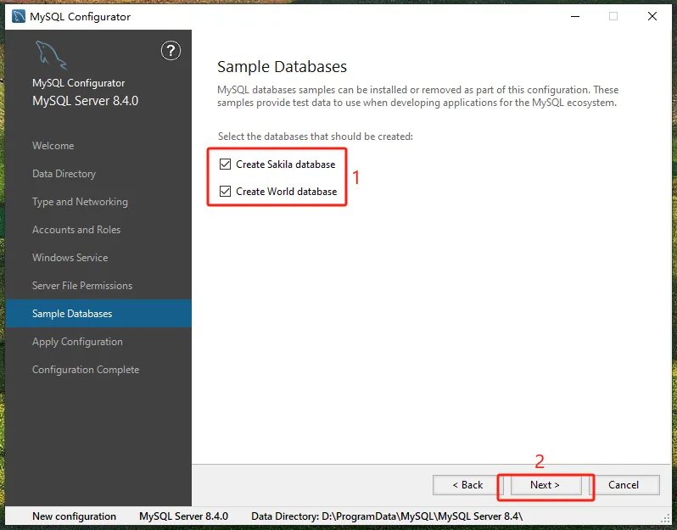This screenshot has width=677, height=530.
Task: Open Configuration Complete step
Action: 86,370
